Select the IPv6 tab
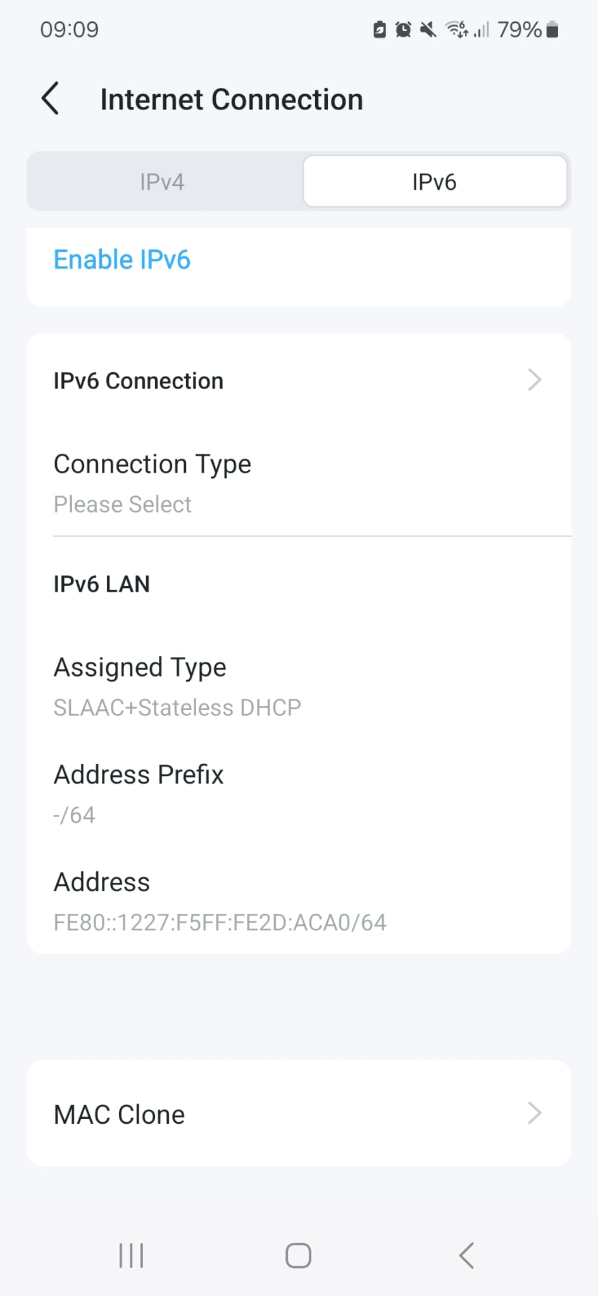 click(435, 182)
